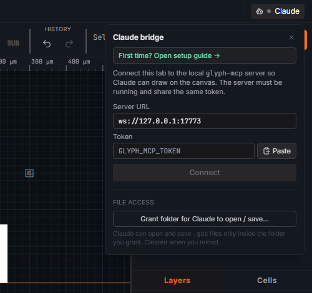Click the 300 µm ruler label
The height and width of the screenshot is (293, 312).
pos(42,62)
